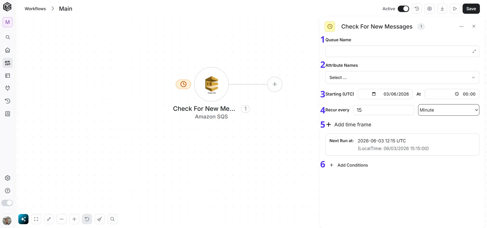This screenshot has height=228, width=487.
Task: Open the help question mark icon
Action: [8, 191]
